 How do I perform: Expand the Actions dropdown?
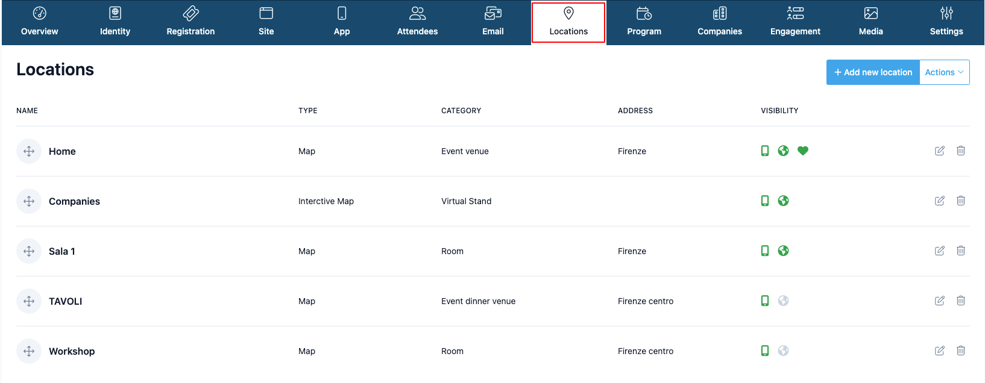point(945,72)
